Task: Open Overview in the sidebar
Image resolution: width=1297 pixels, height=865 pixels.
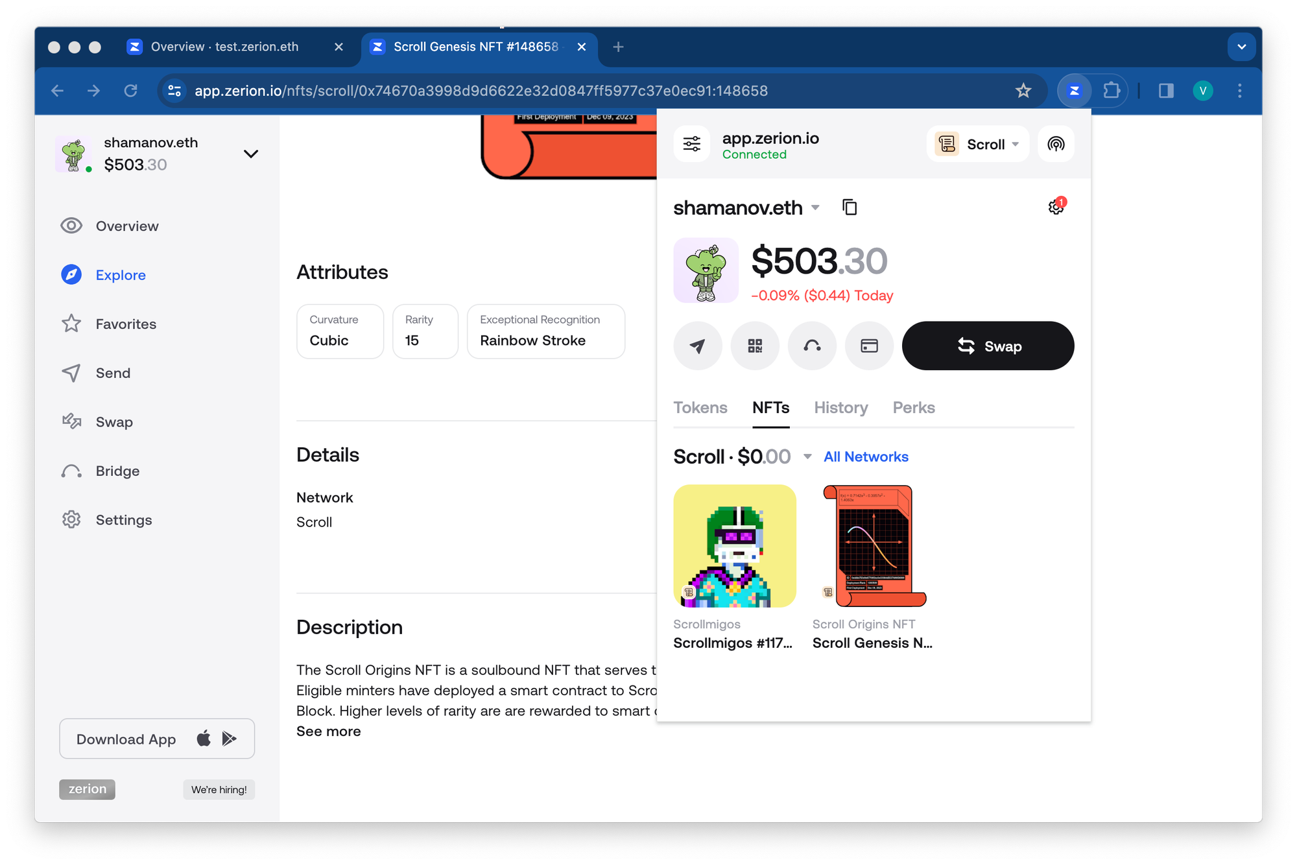Action: (x=110, y=226)
